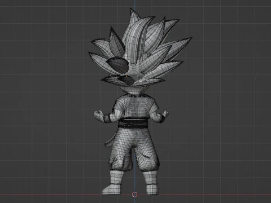The height and width of the screenshot is (203, 271).
Task: Click the orange object origin dot
Action: point(126,76)
